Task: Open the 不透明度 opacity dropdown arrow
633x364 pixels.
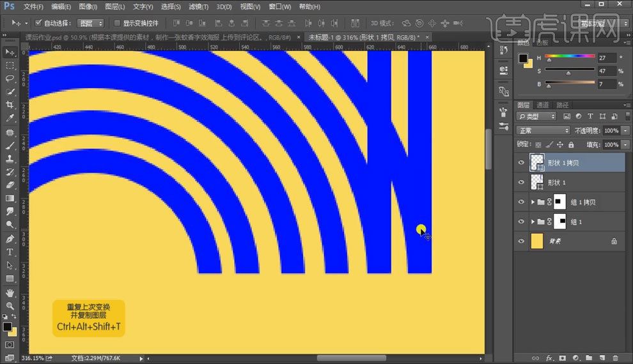Action: click(625, 131)
